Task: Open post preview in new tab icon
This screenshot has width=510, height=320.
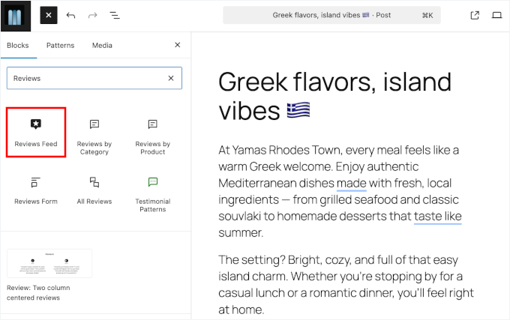Action: coord(475,15)
